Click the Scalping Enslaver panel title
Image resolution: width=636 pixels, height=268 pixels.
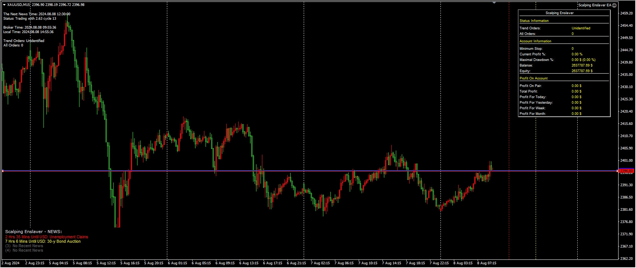(559, 13)
